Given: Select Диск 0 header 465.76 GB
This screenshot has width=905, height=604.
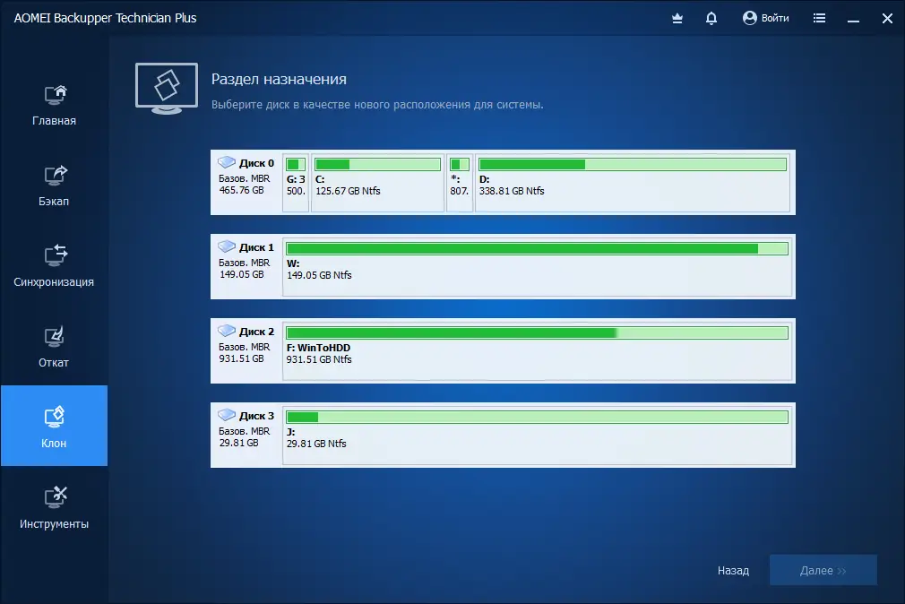Looking at the screenshot, I should (x=246, y=183).
